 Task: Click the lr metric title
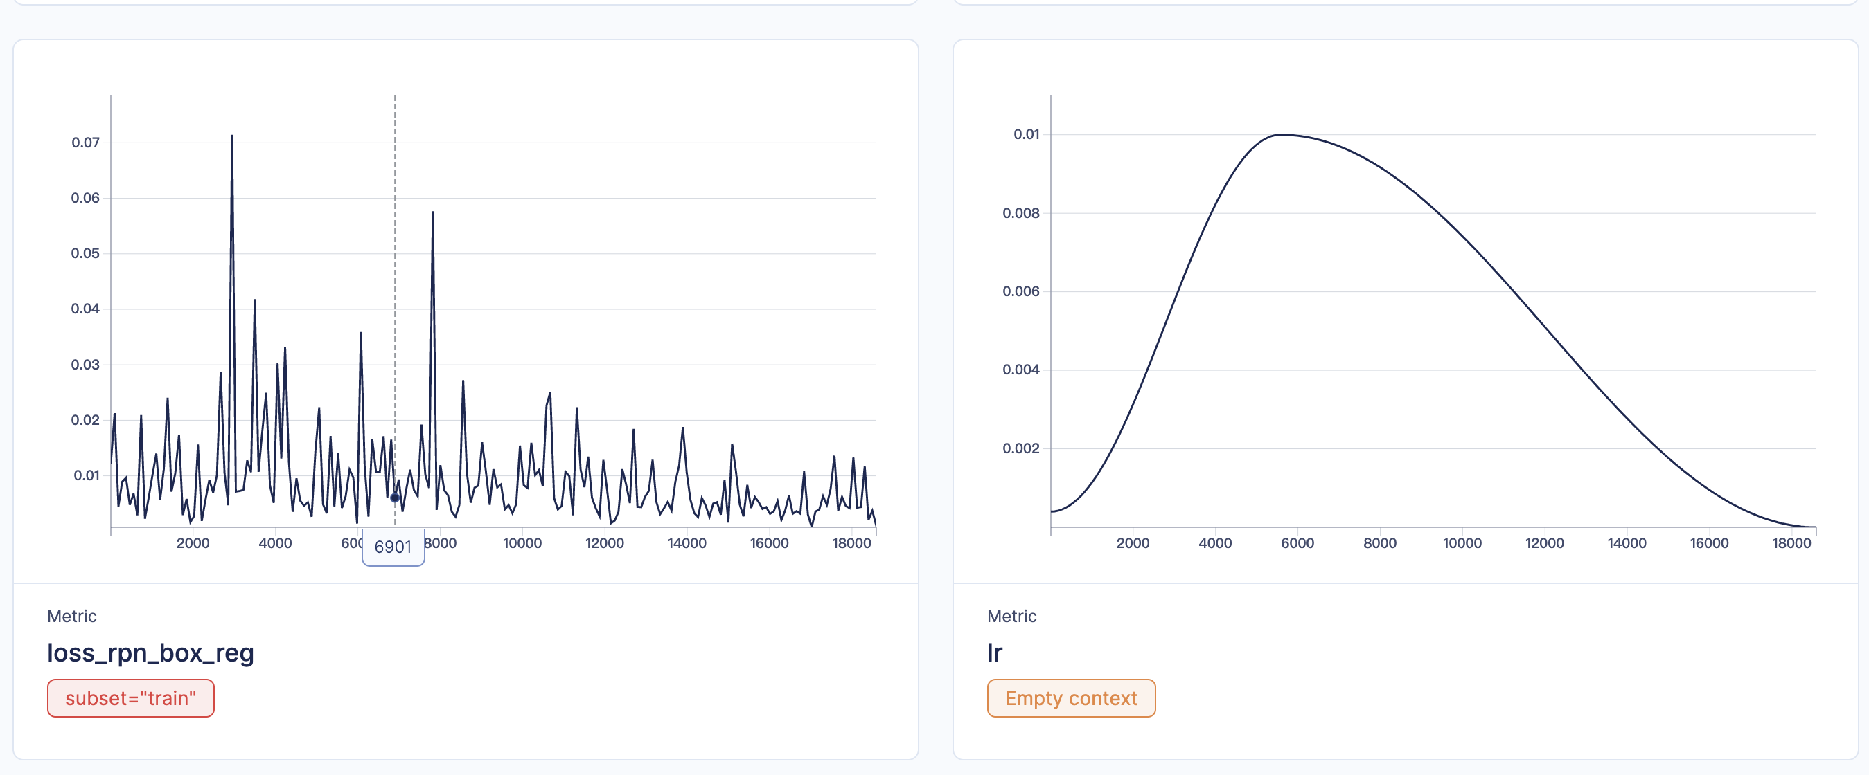pyautogui.click(x=994, y=653)
